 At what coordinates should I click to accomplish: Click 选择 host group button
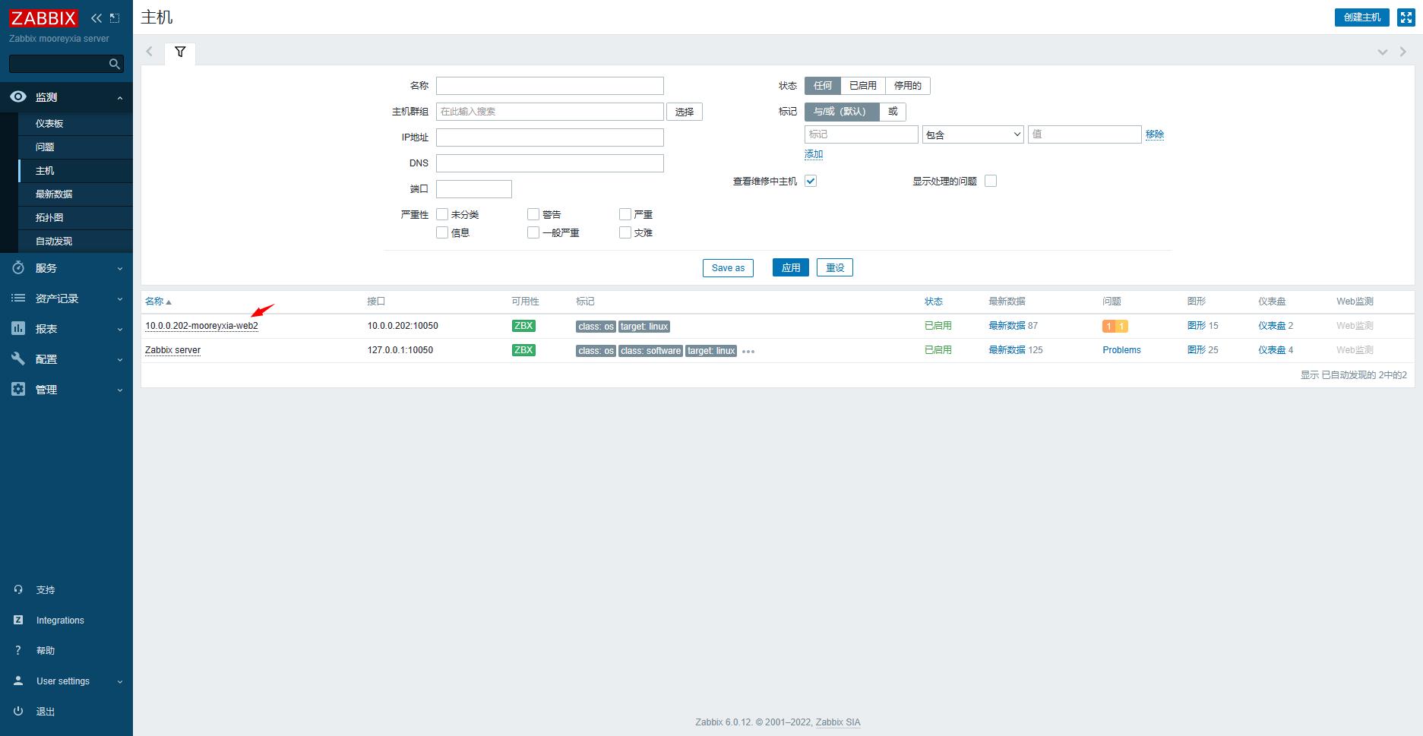tap(685, 112)
